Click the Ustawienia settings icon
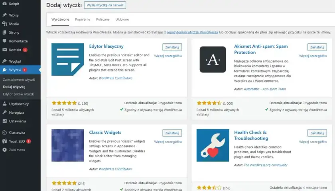Screen dimensions: 335x191 (x=4, y=121)
